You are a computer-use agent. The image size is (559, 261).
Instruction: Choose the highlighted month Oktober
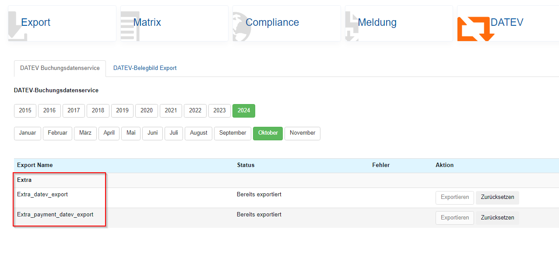point(268,133)
